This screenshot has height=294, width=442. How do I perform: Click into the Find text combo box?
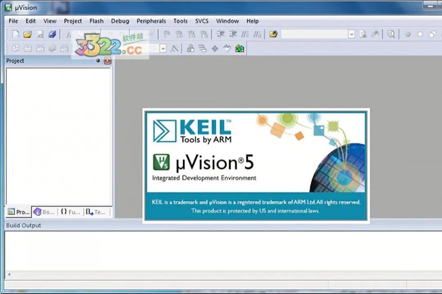(x=314, y=34)
